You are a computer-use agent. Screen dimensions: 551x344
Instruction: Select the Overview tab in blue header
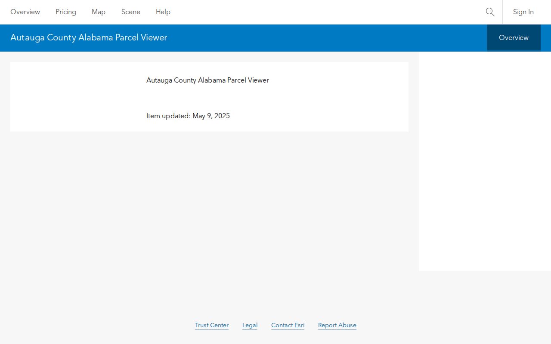(x=514, y=38)
